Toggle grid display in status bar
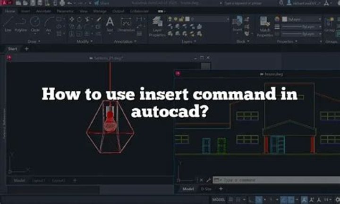This screenshot has height=204, width=340. (x=231, y=199)
